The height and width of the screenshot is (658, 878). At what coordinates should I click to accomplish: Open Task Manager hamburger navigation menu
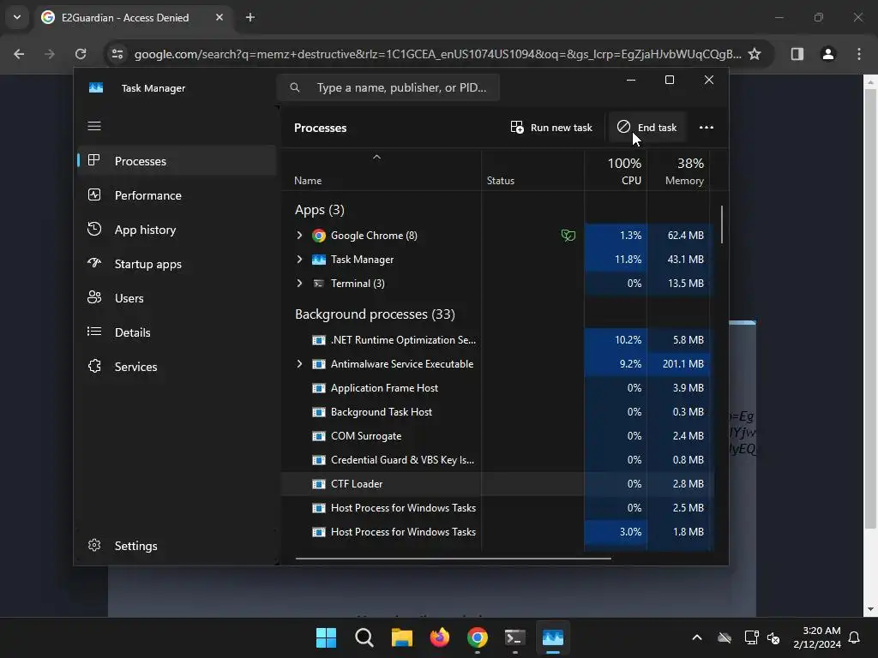click(94, 126)
